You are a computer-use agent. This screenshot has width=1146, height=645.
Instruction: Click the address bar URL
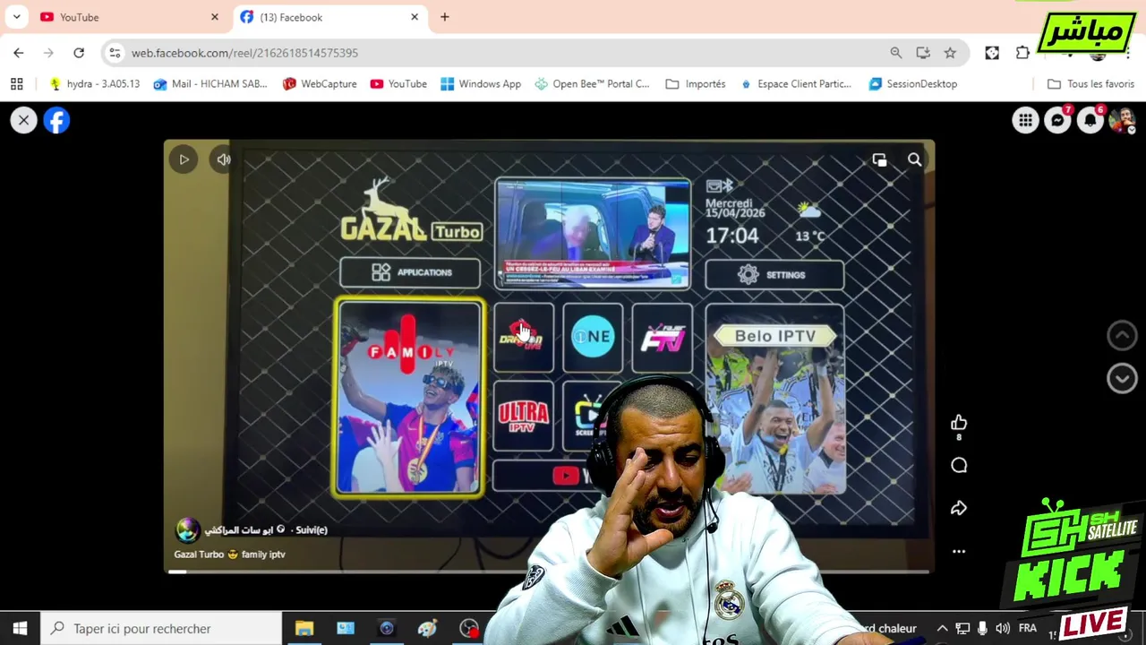click(244, 53)
